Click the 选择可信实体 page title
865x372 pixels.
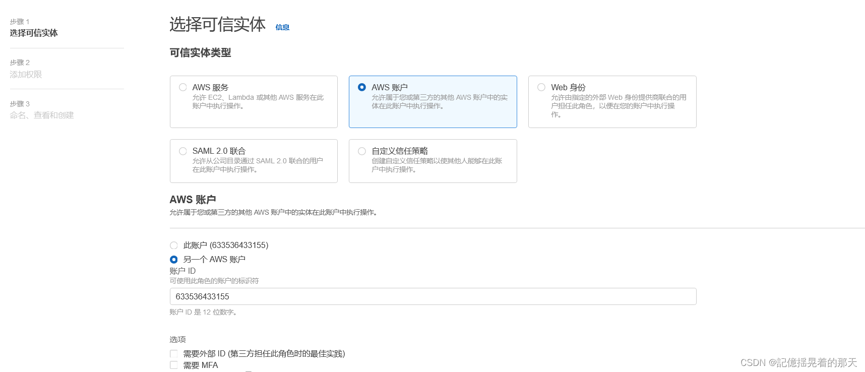(217, 24)
